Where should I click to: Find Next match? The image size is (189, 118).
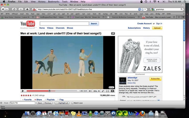click(x=40, y=103)
